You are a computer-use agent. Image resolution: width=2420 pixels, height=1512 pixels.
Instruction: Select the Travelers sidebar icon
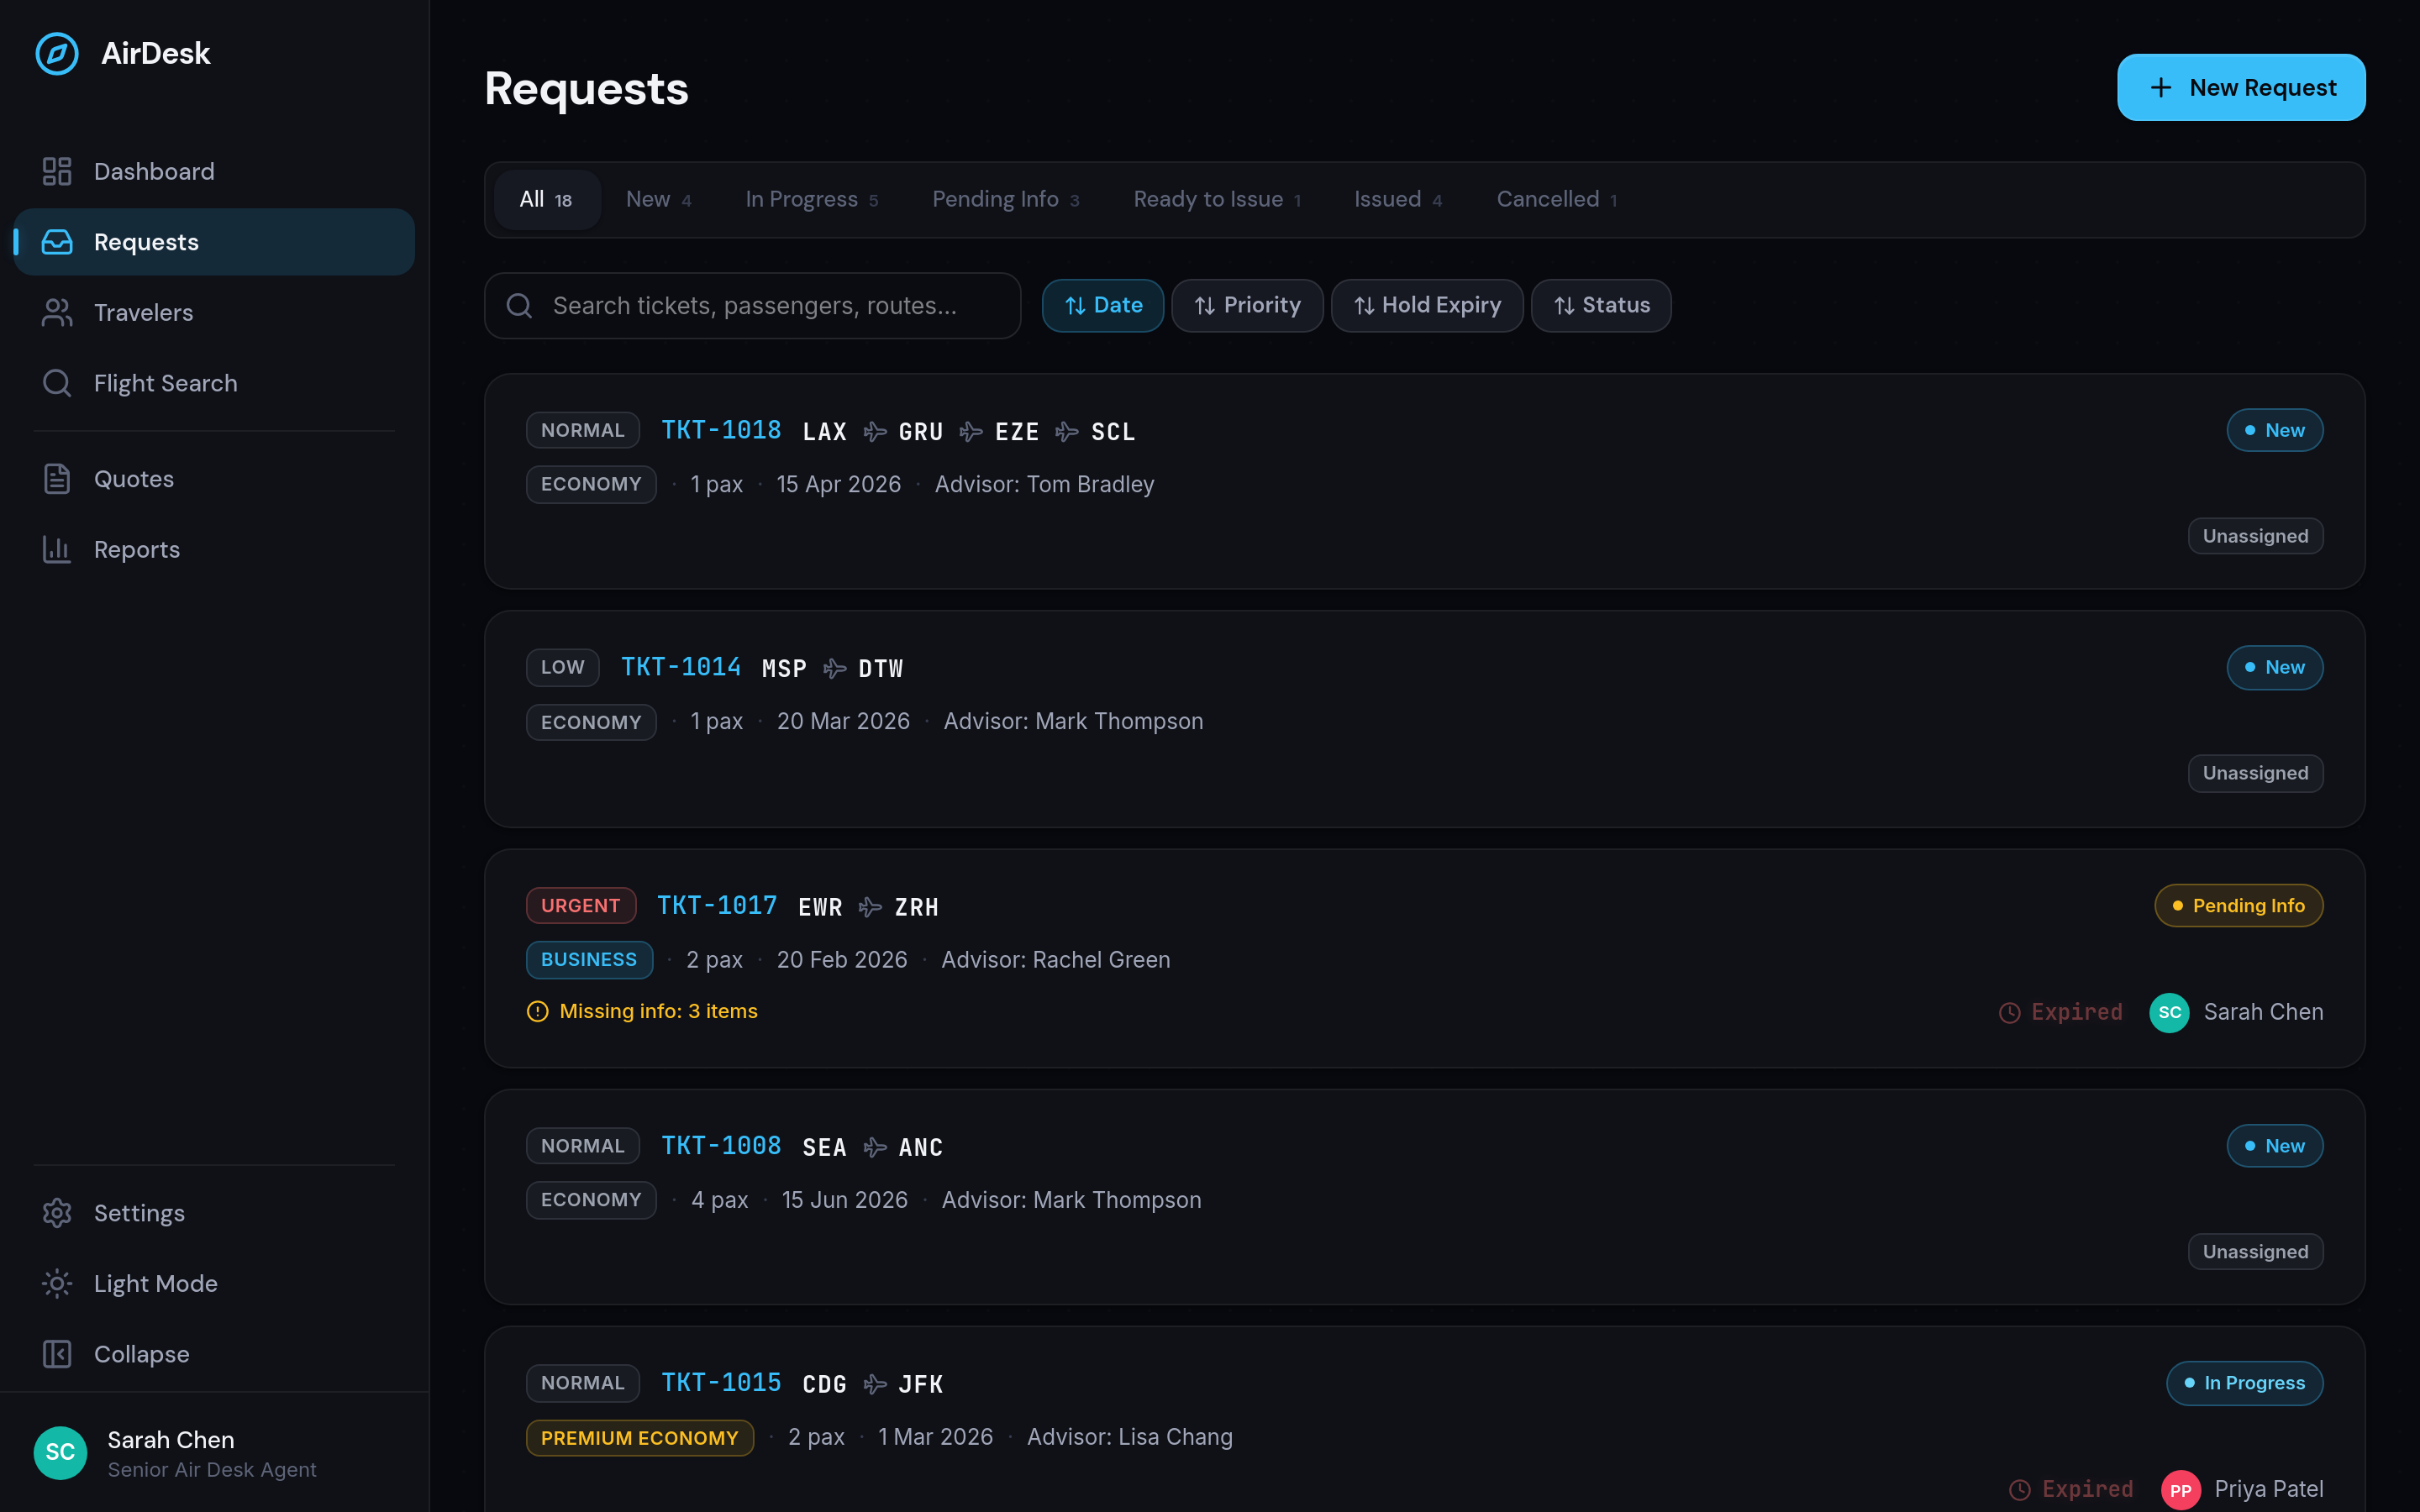(x=57, y=312)
